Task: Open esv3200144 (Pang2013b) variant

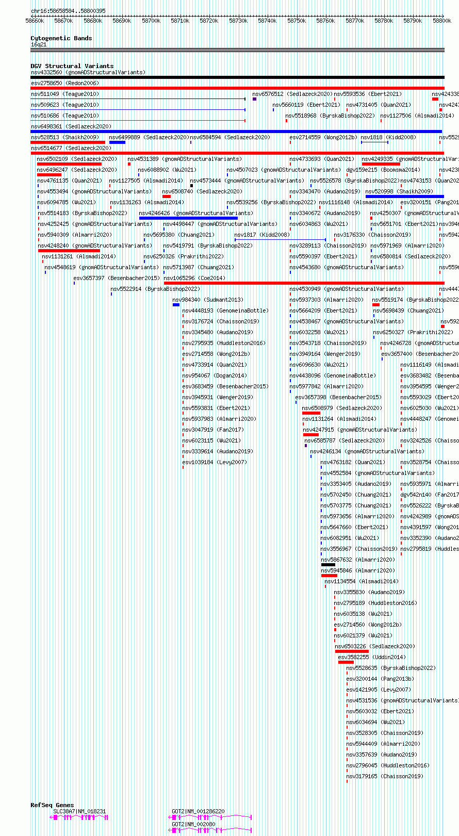Action: tap(380, 679)
